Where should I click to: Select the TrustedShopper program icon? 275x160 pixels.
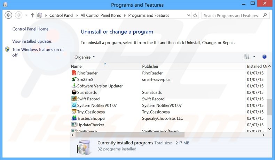click(x=74, y=118)
